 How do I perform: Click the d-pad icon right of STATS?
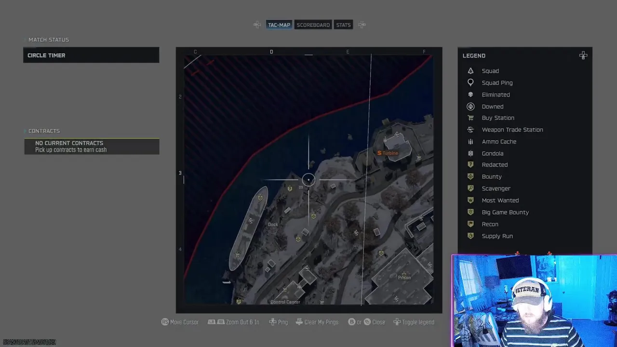362,25
